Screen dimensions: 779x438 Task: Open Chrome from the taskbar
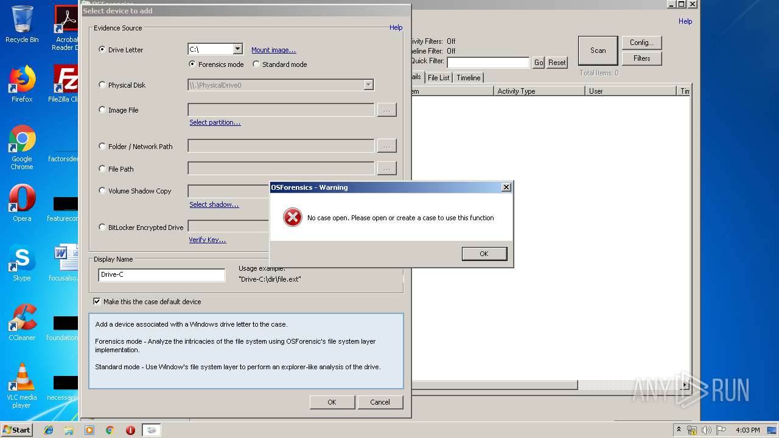pos(110,430)
